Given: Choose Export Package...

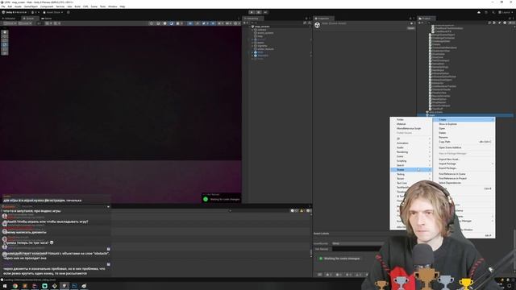Looking at the screenshot, I should point(464,168).
